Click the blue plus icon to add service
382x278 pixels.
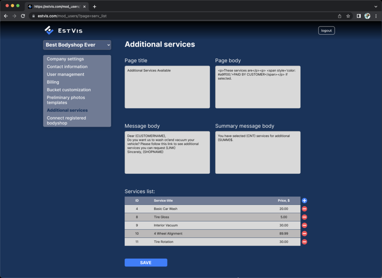point(304,200)
